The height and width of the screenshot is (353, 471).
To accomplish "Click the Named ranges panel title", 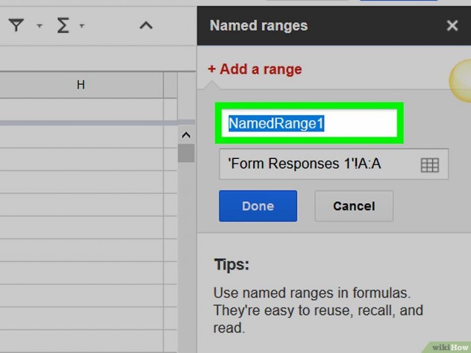I will tap(258, 25).
